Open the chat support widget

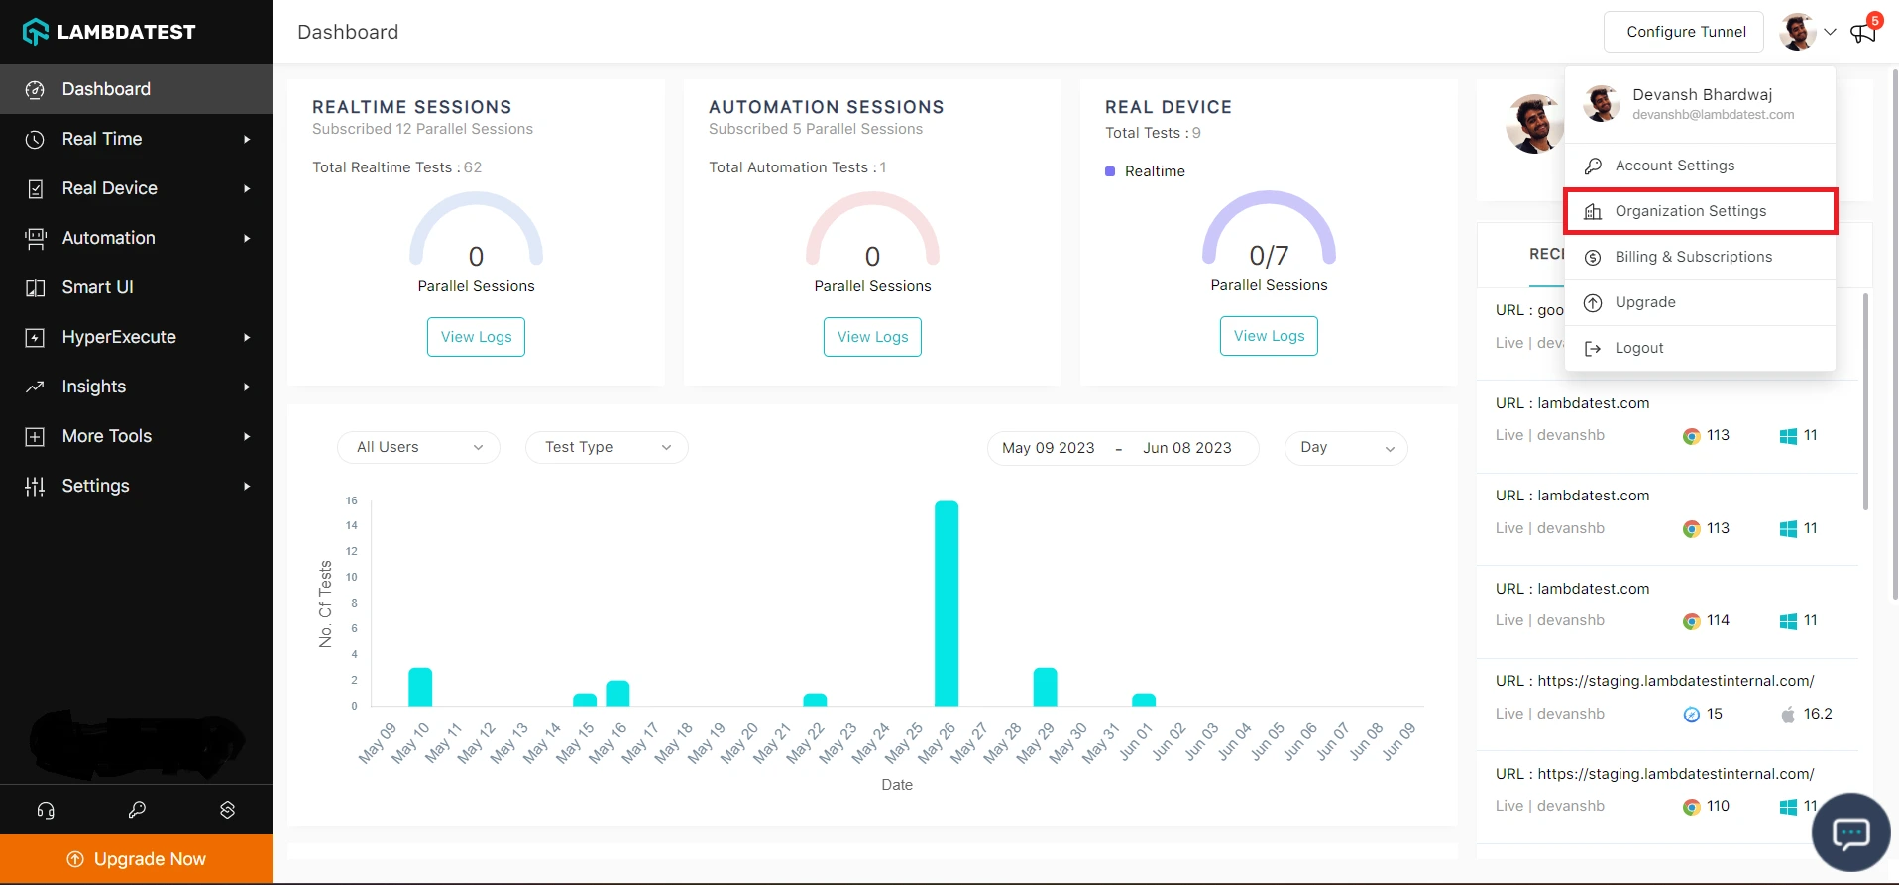(1849, 832)
